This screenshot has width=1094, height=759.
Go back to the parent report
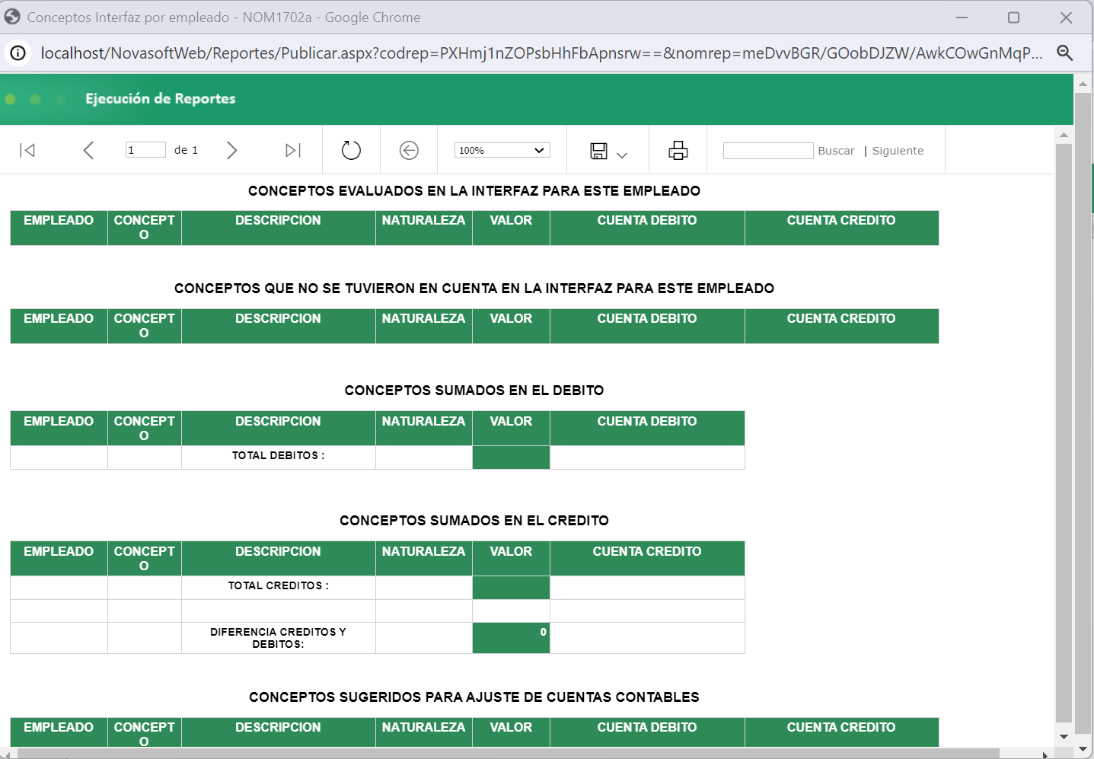point(408,150)
